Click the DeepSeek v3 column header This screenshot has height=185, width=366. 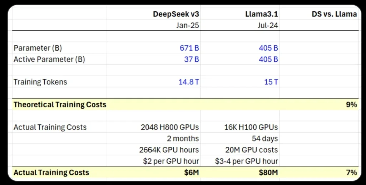click(176, 14)
